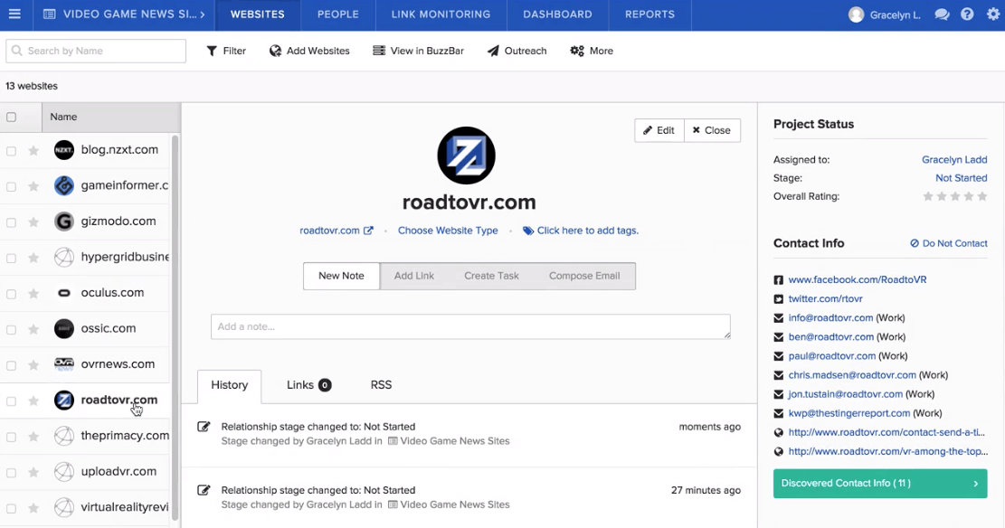Toggle the select-all checkbox in Name header
This screenshot has width=1005, height=528.
[12, 117]
